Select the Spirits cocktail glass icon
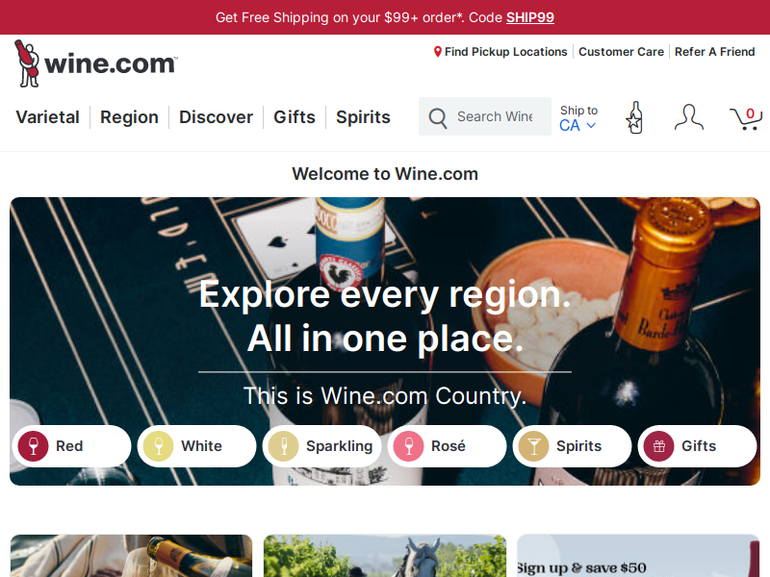Screen dimensions: 770x577 click(x=533, y=446)
